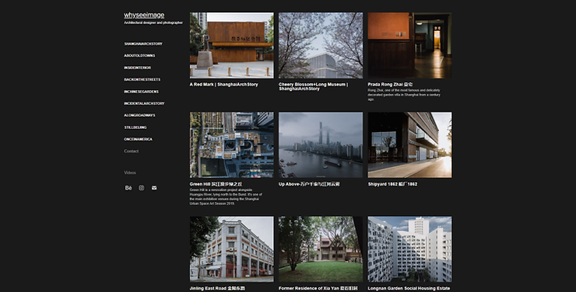Open SHANGHAIARCHSTORY menu item

(143, 44)
